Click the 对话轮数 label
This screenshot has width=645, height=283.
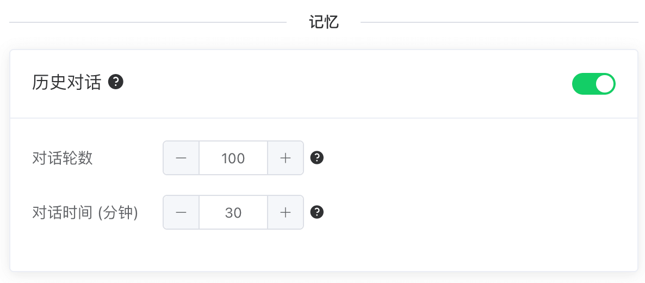[x=63, y=158]
